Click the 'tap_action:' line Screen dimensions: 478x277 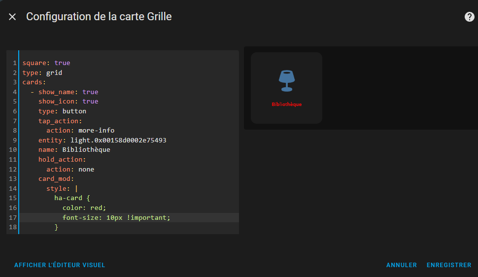point(60,121)
